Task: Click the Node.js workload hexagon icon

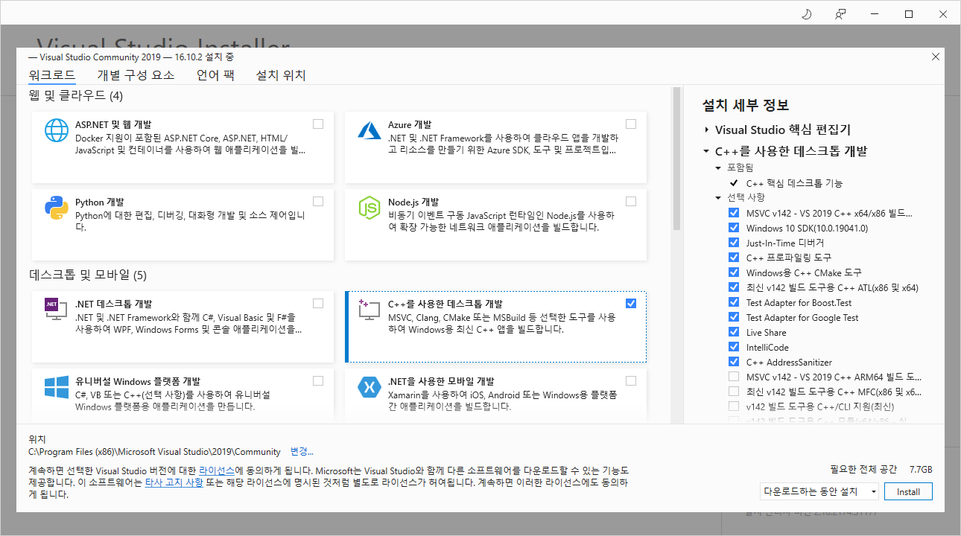Action: pyautogui.click(x=370, y=208)
